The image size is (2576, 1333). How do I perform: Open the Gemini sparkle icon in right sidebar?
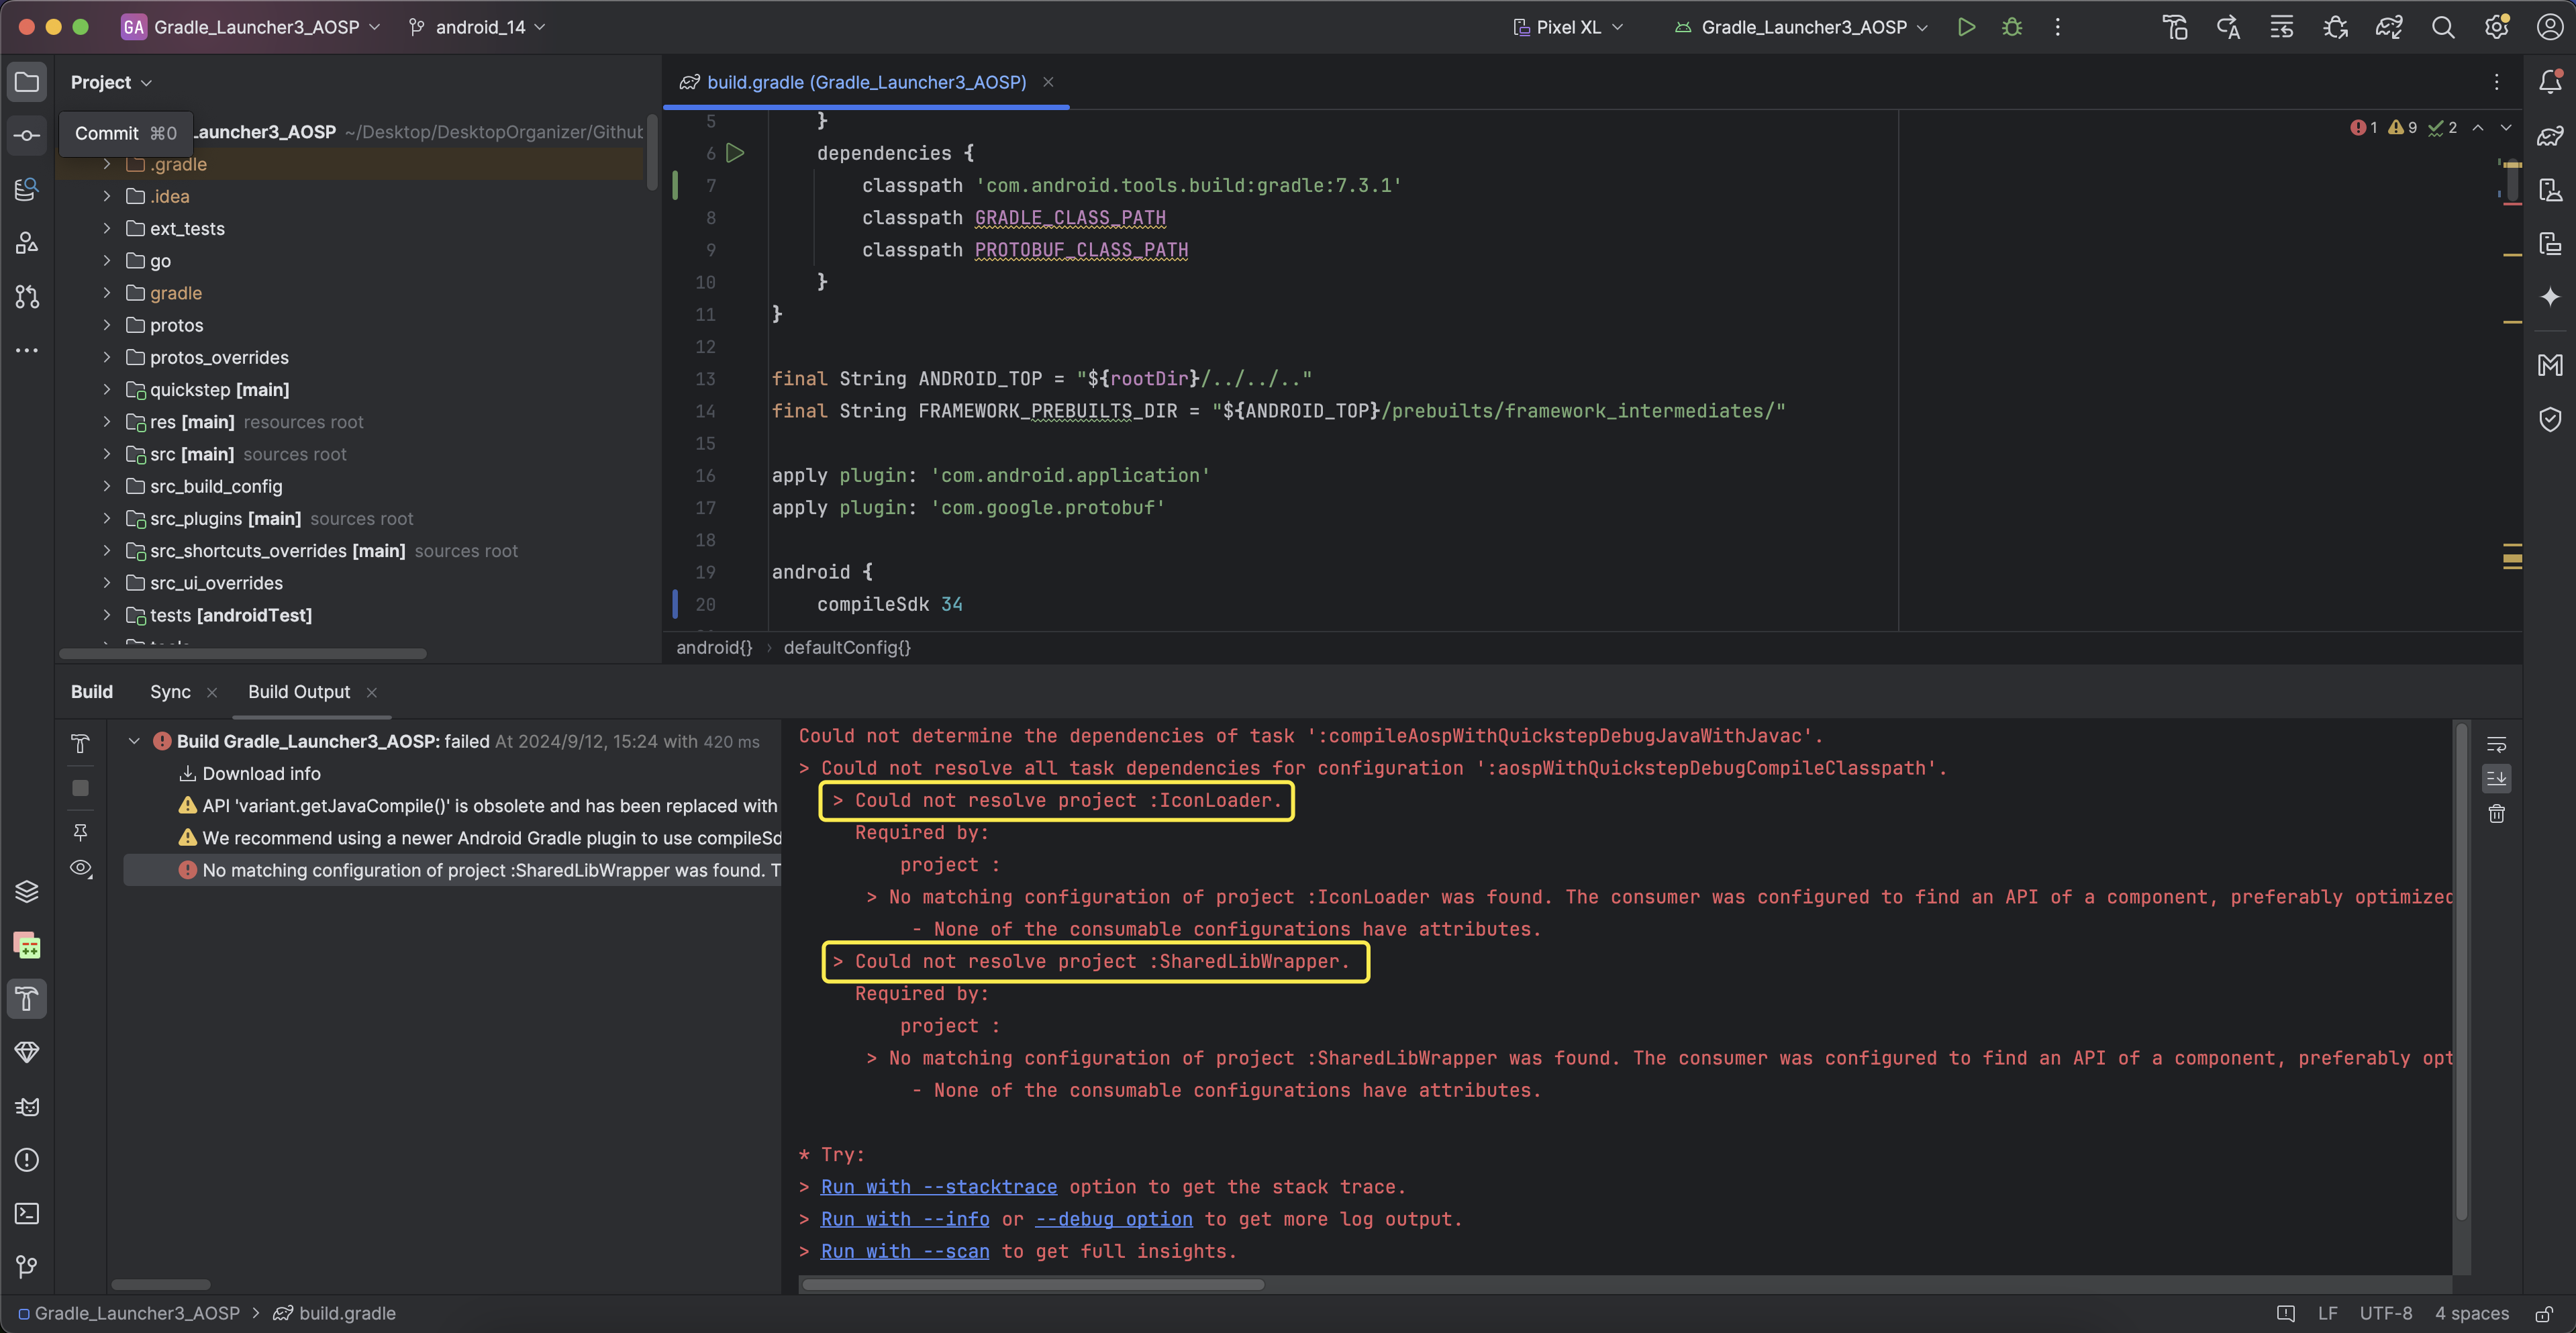point(2550,297)
